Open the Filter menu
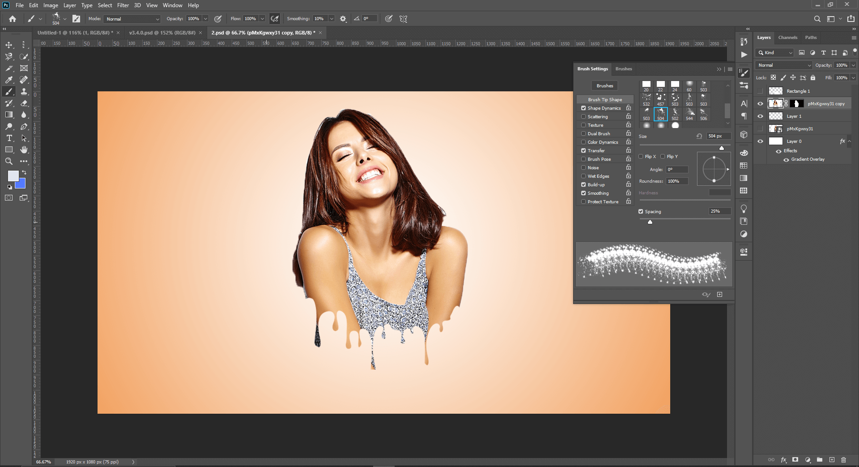This screenshot has height=467, width=859. click(123, 5)
